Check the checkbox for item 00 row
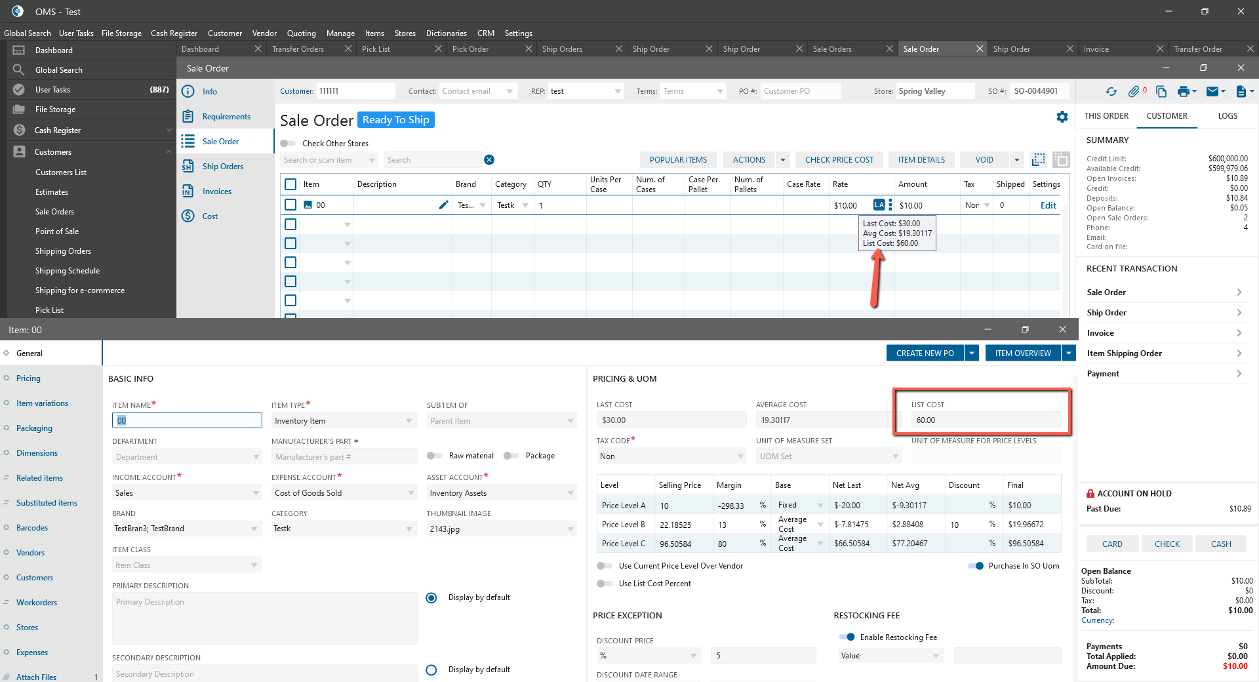The width and height of the screenshot is (1259, 682). tap(290, 205)
